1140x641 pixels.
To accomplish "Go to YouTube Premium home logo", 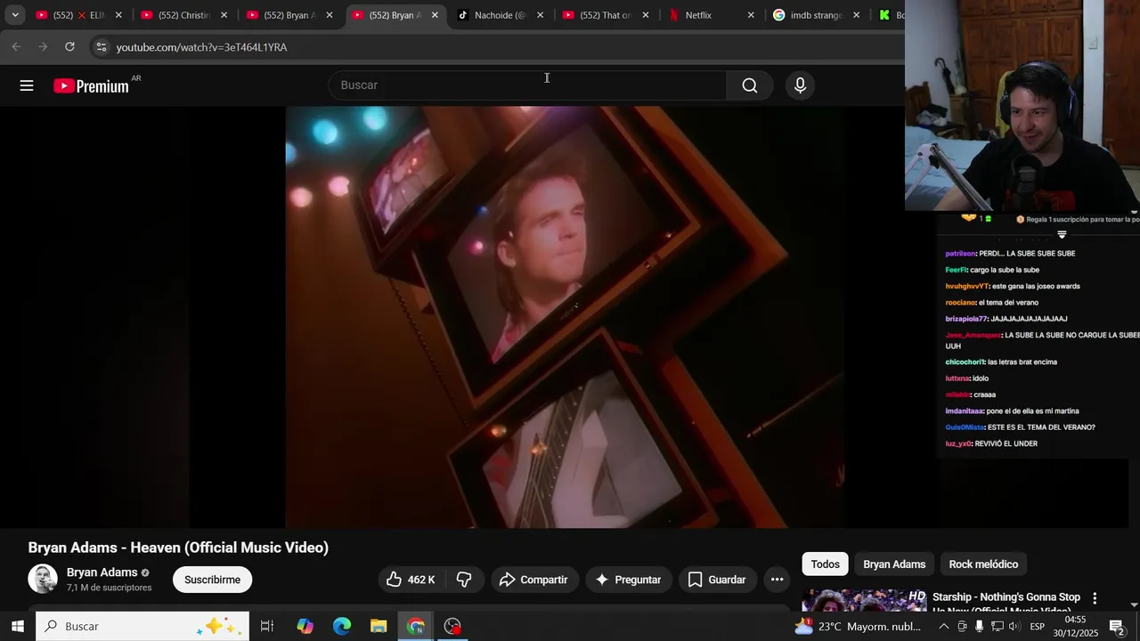I will coord(91,85).
